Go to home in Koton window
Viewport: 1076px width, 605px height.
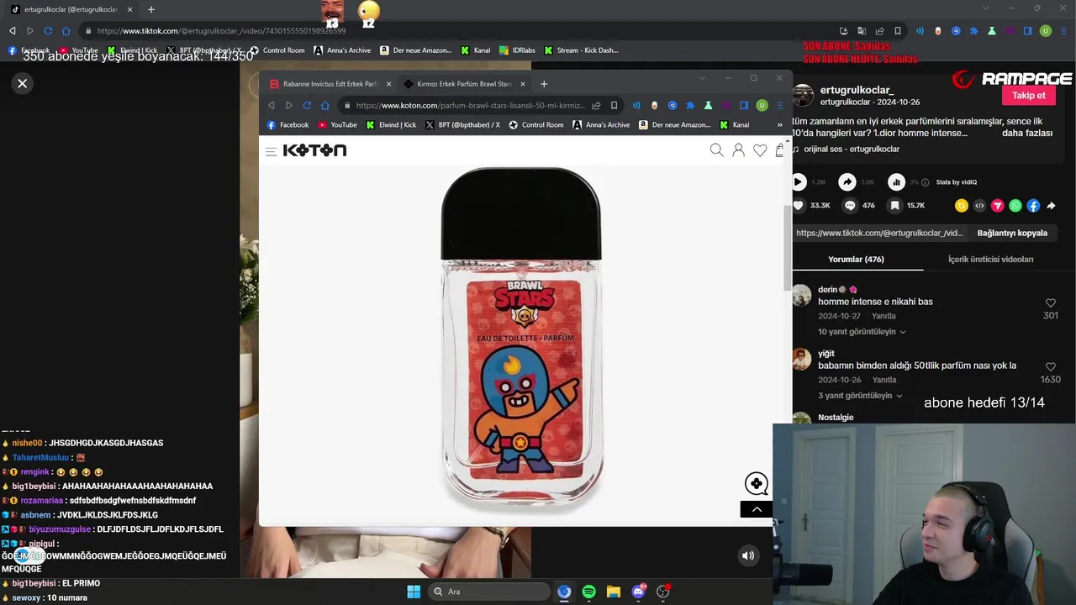pos(325,105)
